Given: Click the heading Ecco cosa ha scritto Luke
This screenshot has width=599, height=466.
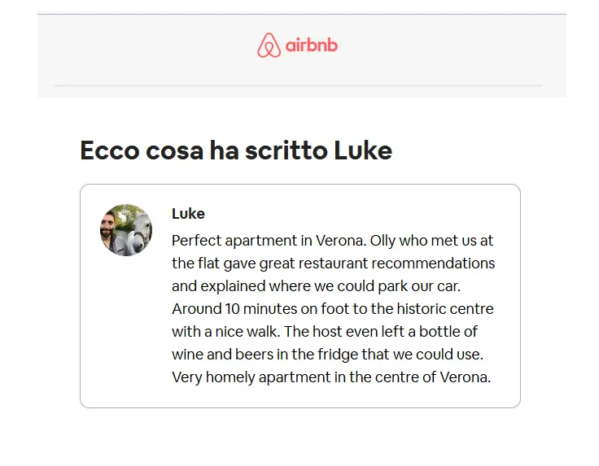Looking at the screenshot, I should tap(236, 150).
